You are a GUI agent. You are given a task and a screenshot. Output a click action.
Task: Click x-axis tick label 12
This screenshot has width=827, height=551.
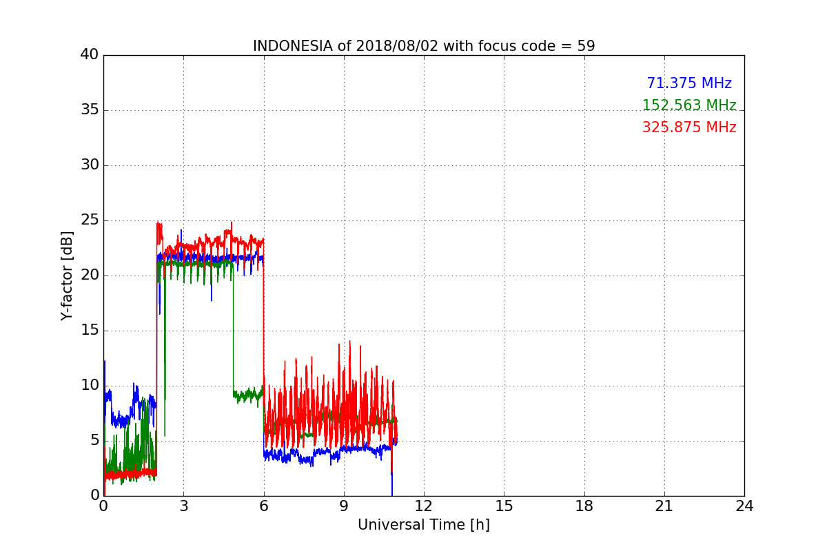point(424,506)
